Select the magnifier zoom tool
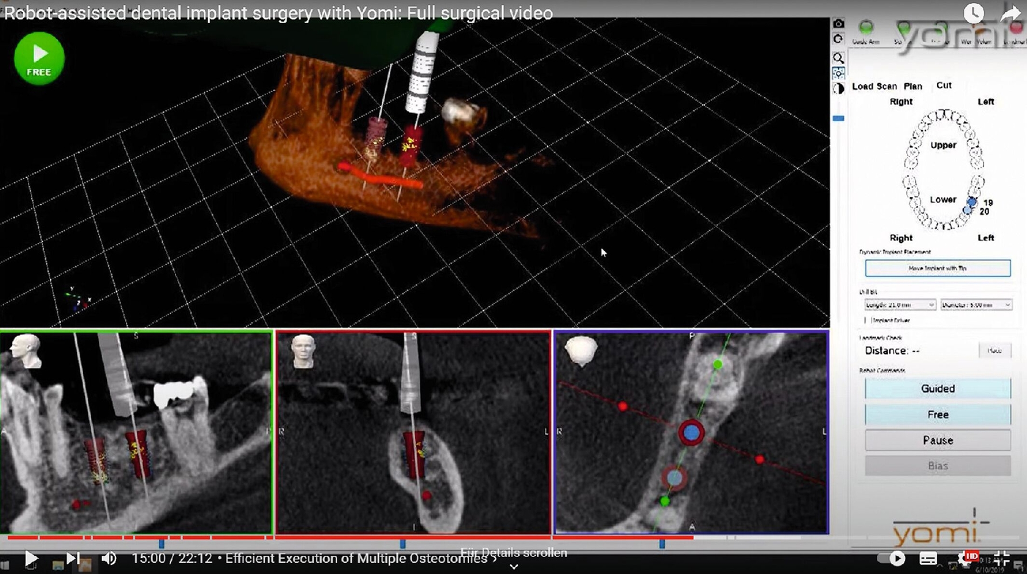 [838, 58]
